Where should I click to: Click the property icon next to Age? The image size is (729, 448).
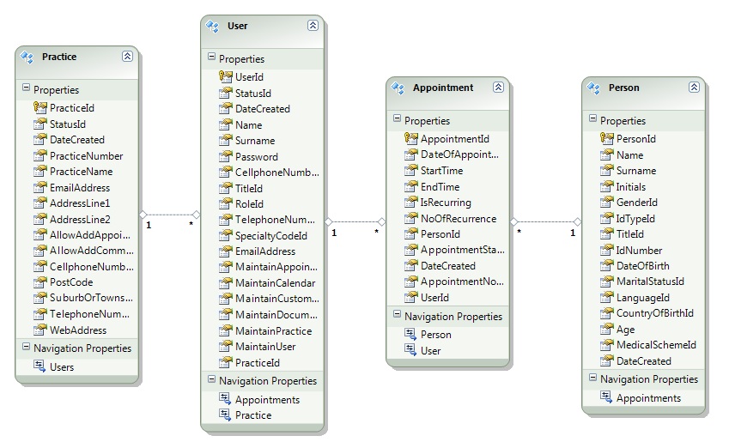click(x=607, y=329)
